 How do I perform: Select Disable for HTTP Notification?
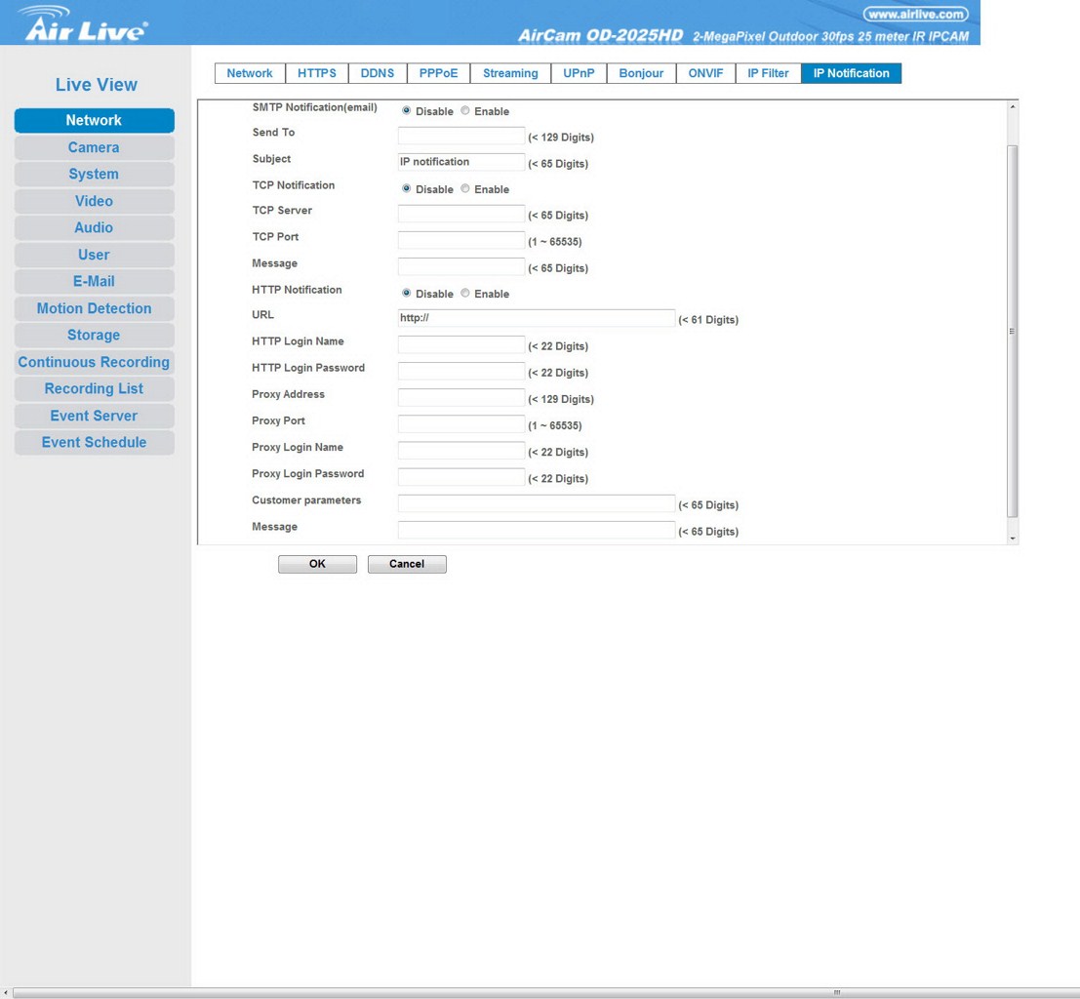[x=407, y=293]
